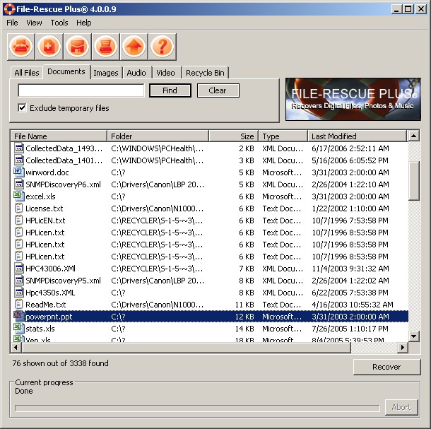Click the Word icon beside winword.doc
The image size is (431, 429).
pyautogui.click(x=18, y=172)
